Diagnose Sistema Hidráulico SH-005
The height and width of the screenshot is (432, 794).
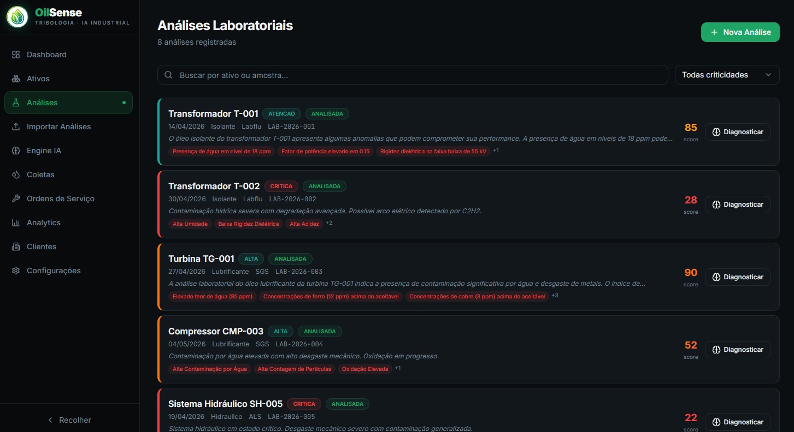(738, 422)
